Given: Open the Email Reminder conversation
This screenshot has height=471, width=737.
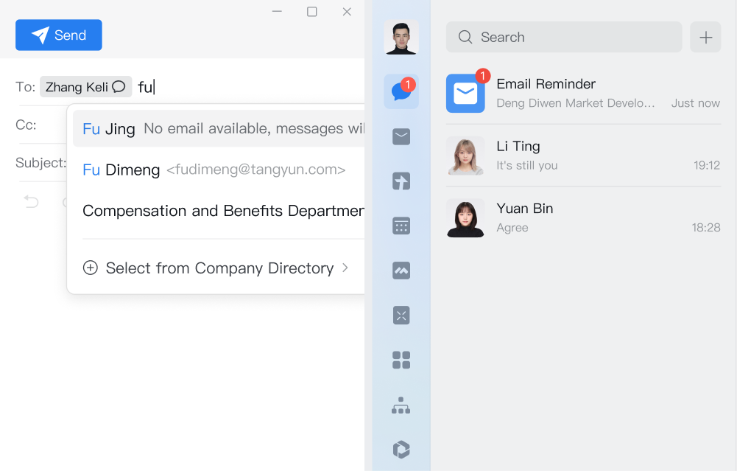Looking at the screenshot, I should [583, 93].
